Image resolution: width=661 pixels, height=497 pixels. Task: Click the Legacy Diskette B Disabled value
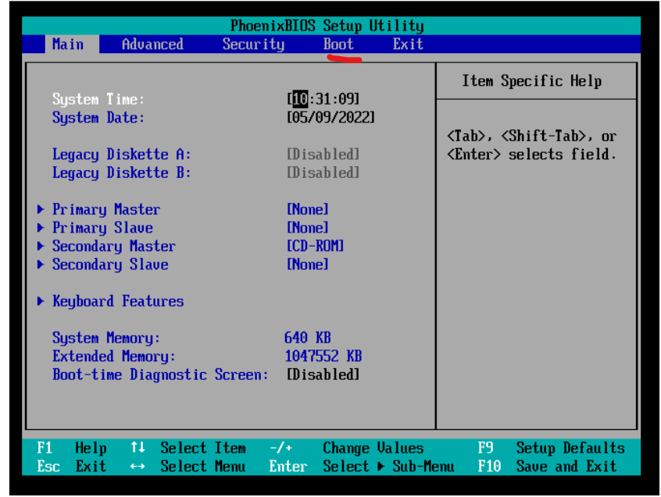(323, 172)
